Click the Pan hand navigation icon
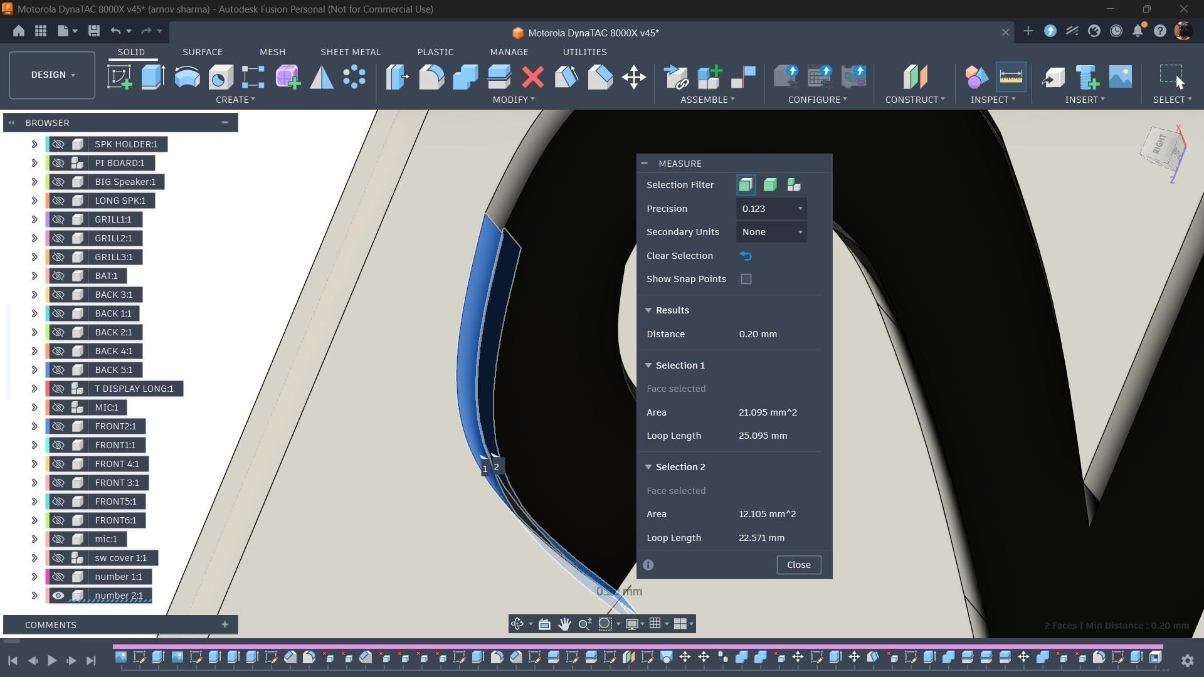The image size is (1204, 677). tap(564, 624)
